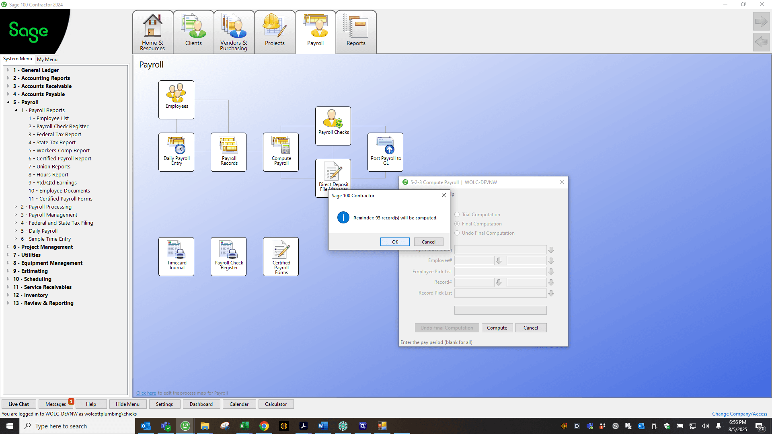Expand the Payroll Processing subnode

[x=16, y=207]
